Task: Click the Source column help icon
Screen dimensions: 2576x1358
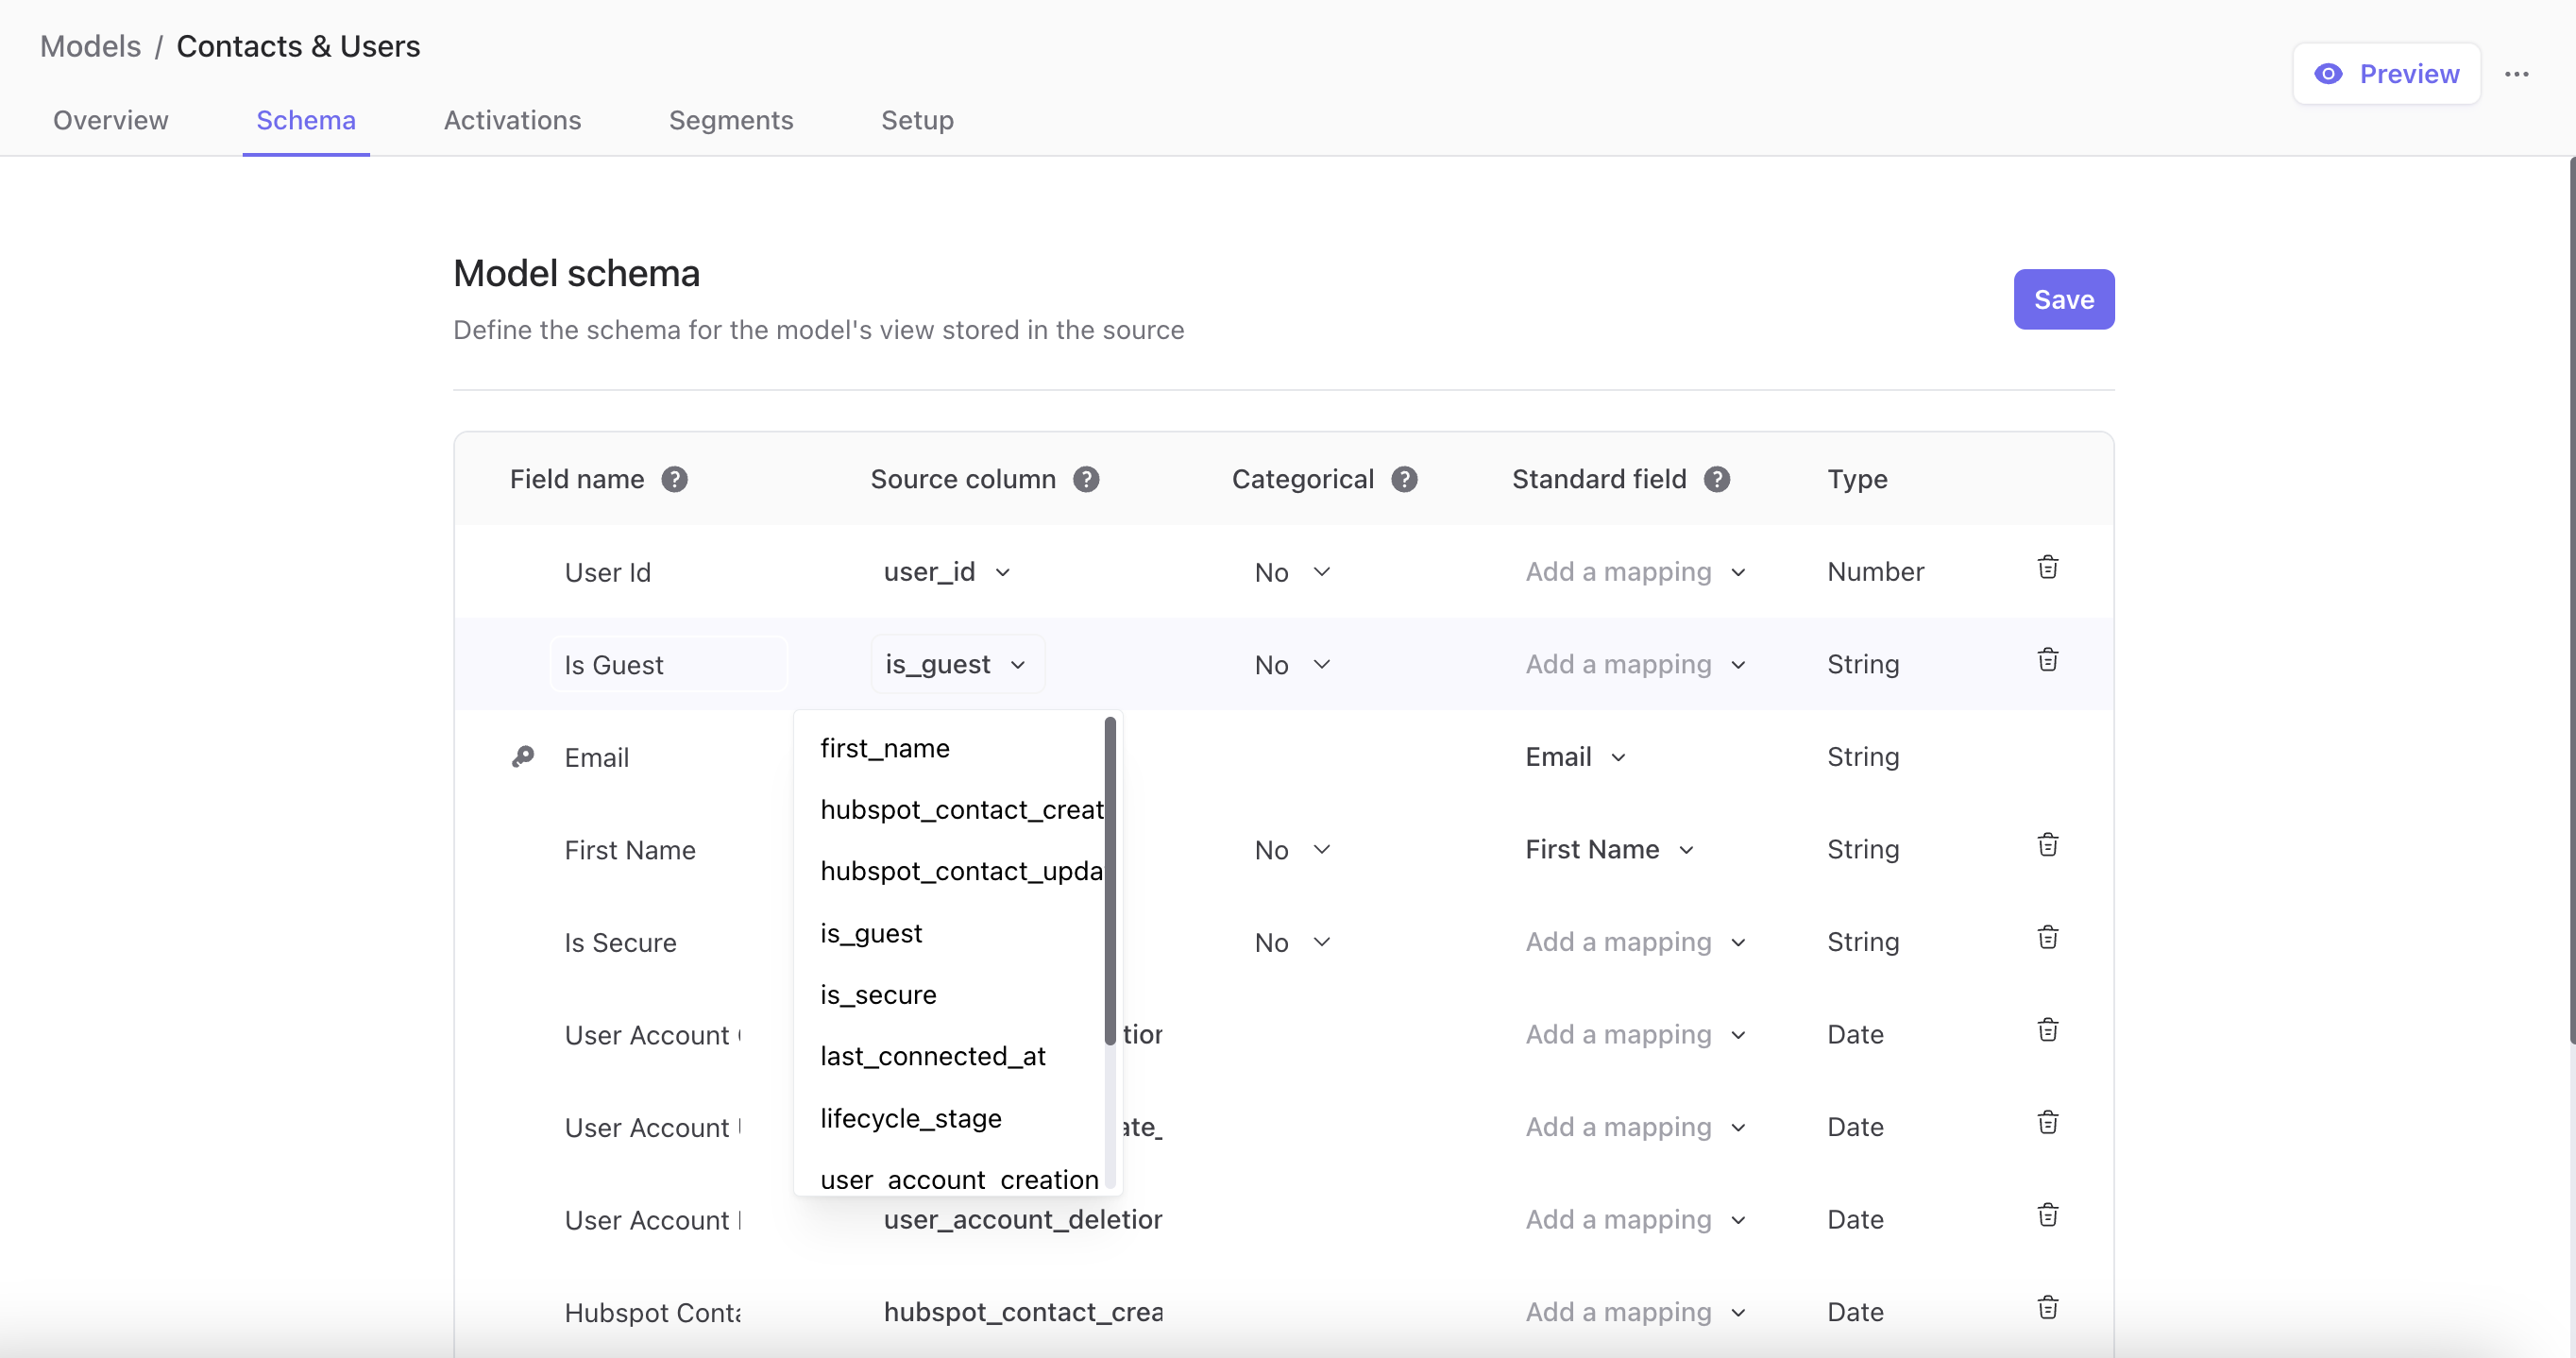Action: (1086, 479)
